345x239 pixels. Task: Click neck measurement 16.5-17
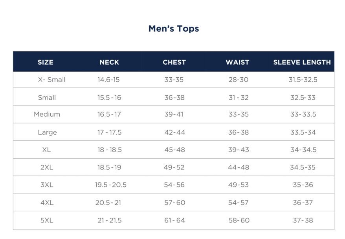point(109,115)
